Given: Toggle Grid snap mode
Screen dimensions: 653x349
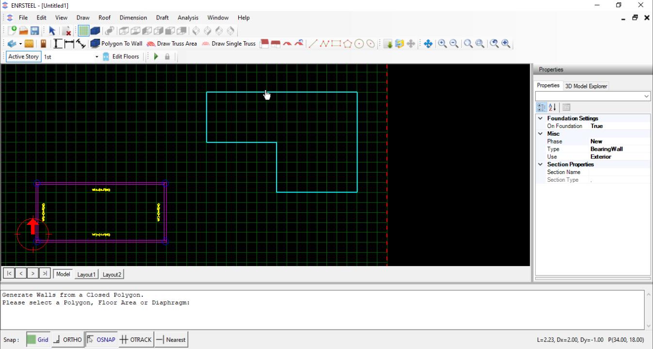Looking at the screenshot, I should tap(38, 340).
